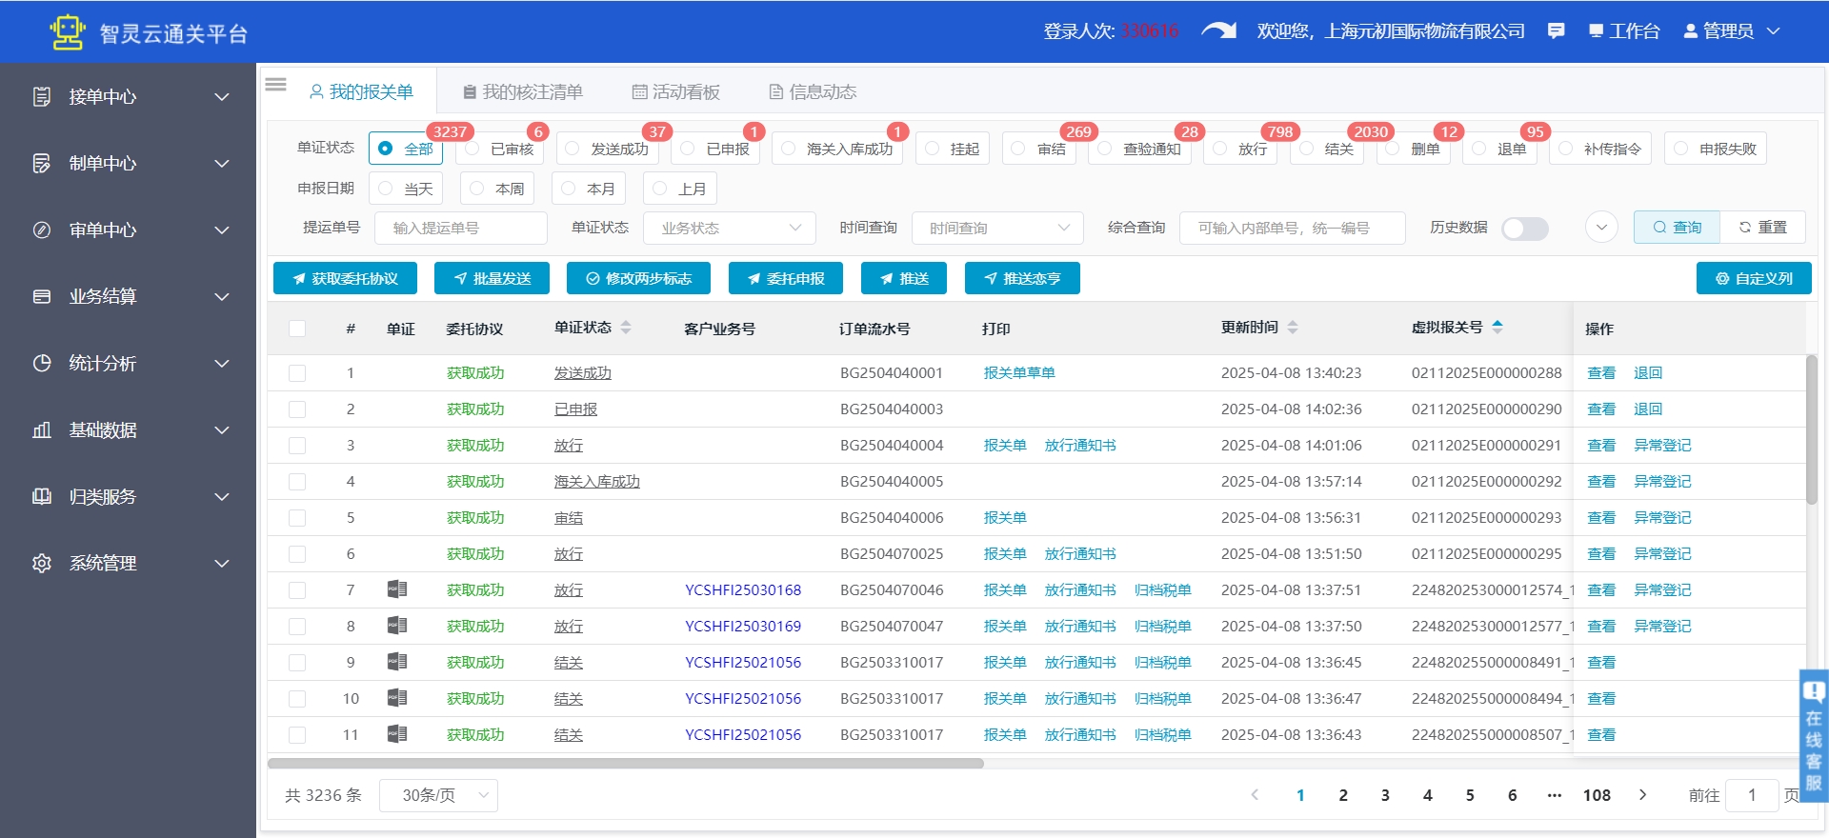Sort by 更新时间 column arrows
This screenshot has width=1829, height=838.
(x=1293, y=328)
